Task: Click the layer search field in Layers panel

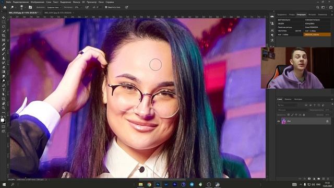Action: 288,105
